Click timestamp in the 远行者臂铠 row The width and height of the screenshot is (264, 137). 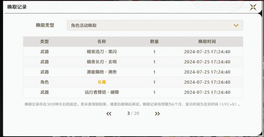pos(207,92)
